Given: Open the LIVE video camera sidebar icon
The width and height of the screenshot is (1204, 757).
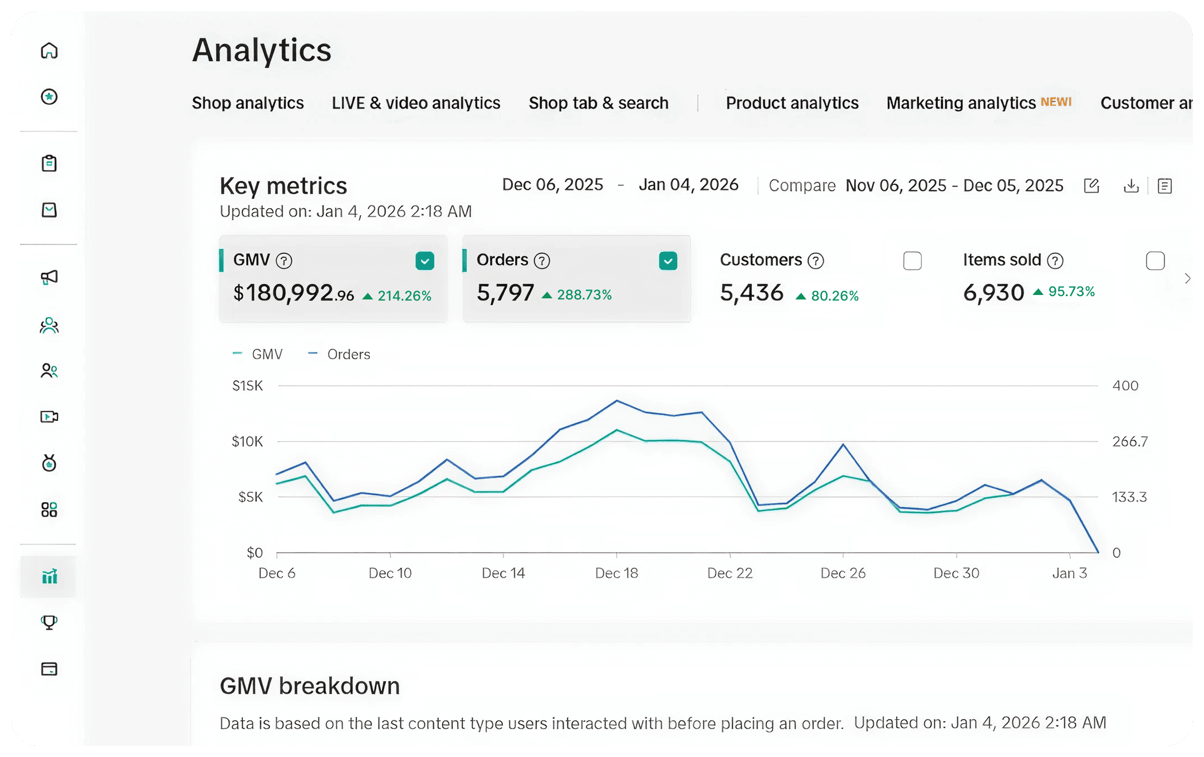Looking at the screenshot, I should point(49,416).
